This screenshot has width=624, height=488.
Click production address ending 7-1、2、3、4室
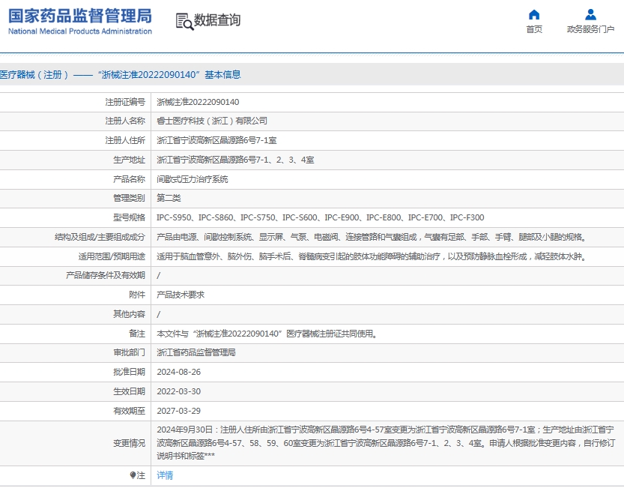coord(235,160)
